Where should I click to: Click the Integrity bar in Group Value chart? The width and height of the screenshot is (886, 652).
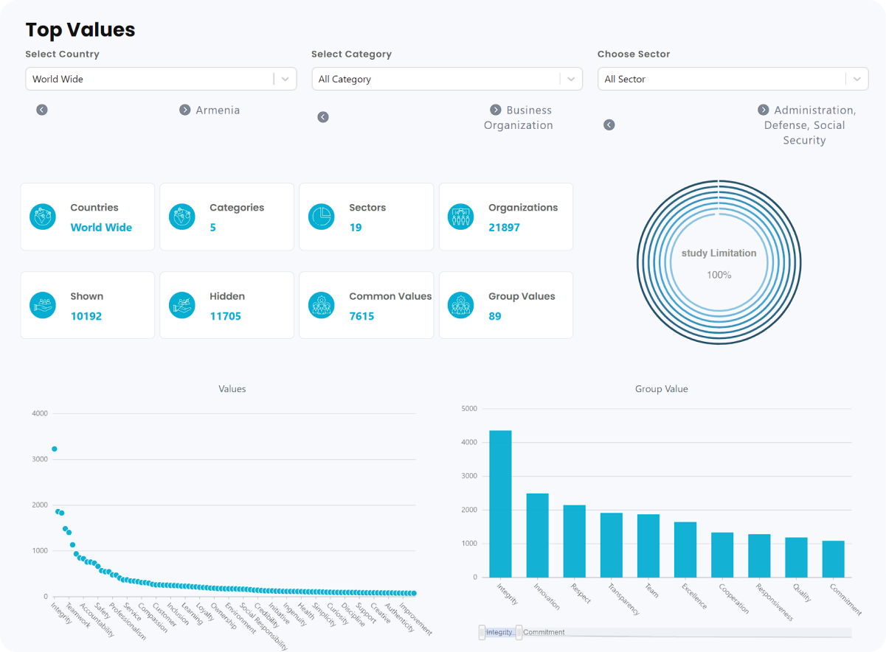point(500,503)
